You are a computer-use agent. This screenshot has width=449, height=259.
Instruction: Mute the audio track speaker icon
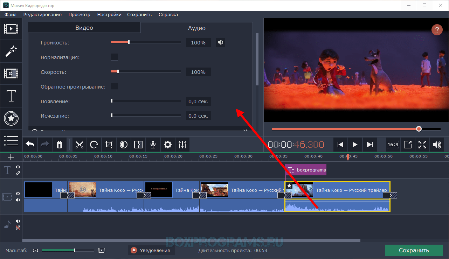18,221
